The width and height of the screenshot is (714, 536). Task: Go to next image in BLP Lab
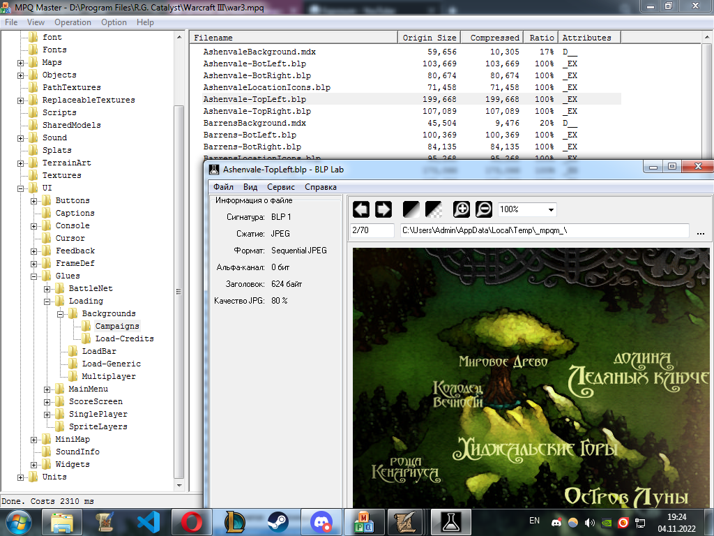coord(383,209)
